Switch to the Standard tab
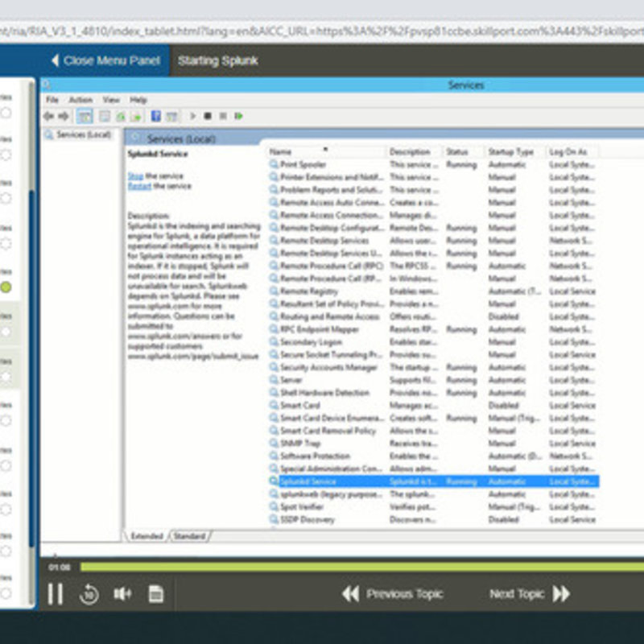The height and width of the screenshot is (644, 644). 189,536
